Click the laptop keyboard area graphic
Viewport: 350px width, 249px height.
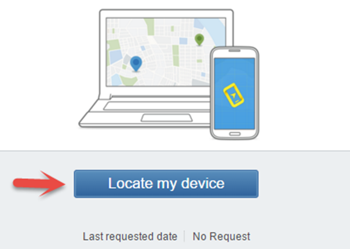[x=157, y=106]
